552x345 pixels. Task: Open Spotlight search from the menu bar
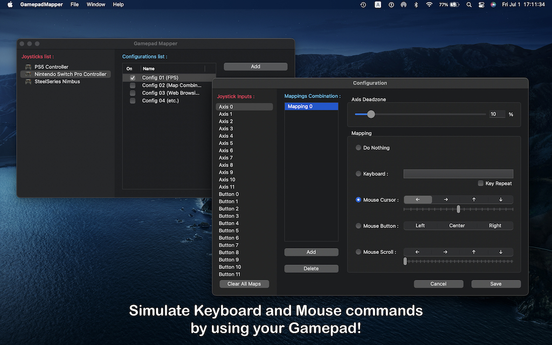pyautogui.click(x=468, y=4)
